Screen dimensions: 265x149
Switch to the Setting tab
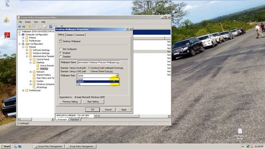pos(61,34)
